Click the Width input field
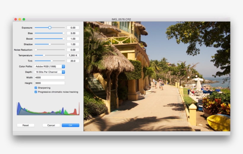Image resolution: width=243 pixels, height=154 pixels. tap(49, 77)
